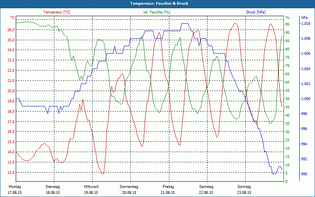Click the '90' humidity axis value

287,33
